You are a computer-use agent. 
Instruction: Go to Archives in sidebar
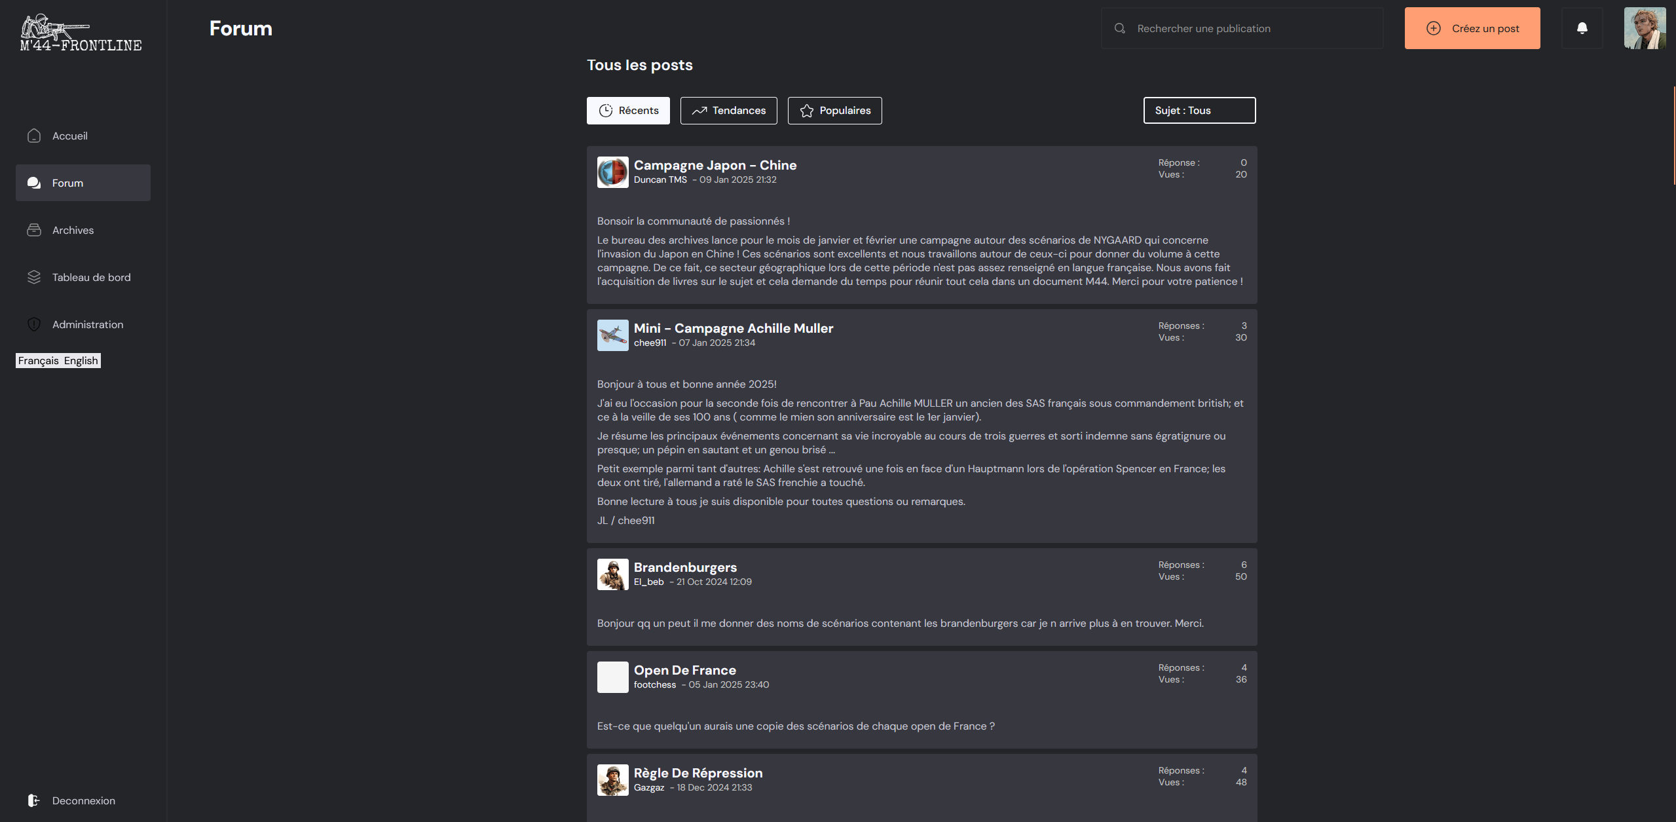click(73, 230)
